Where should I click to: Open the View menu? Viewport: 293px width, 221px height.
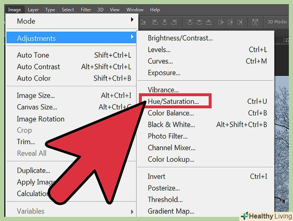click(x=115, y=10)
